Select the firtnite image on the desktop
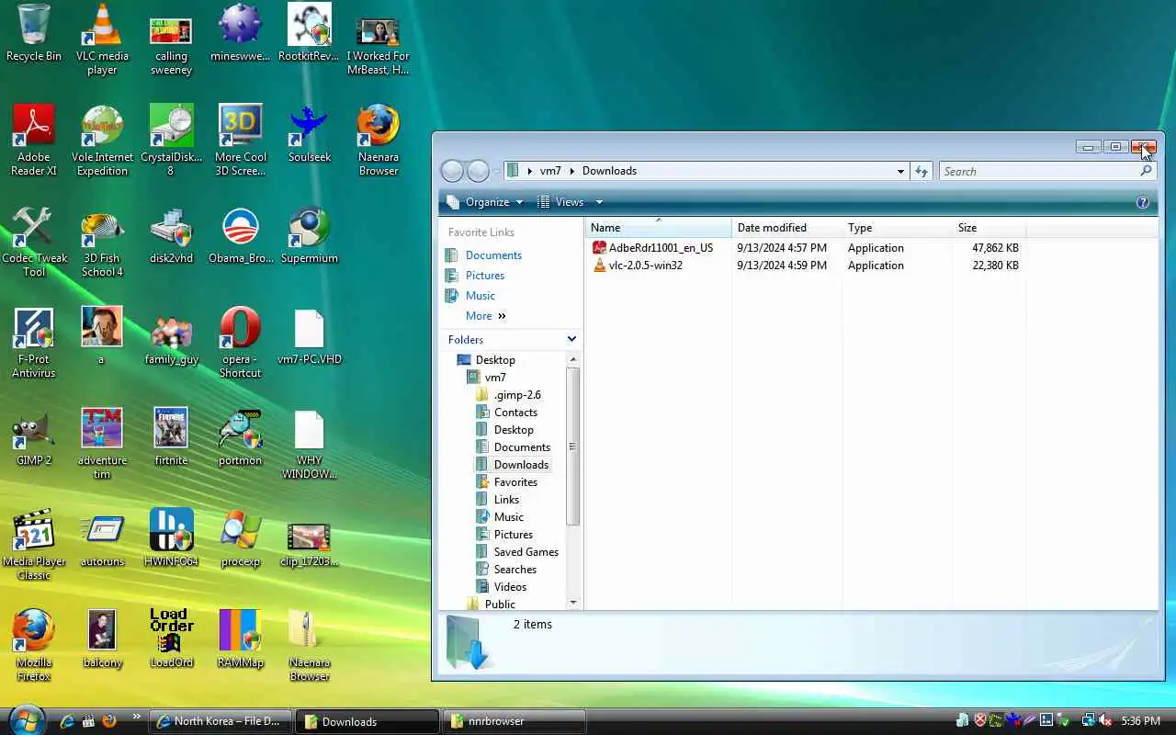This screenshot has width=1176, height=735. tap(171, 436)
